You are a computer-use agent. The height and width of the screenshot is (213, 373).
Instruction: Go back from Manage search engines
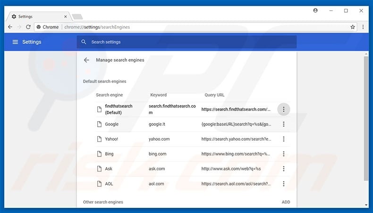click(x=86, y=60)
